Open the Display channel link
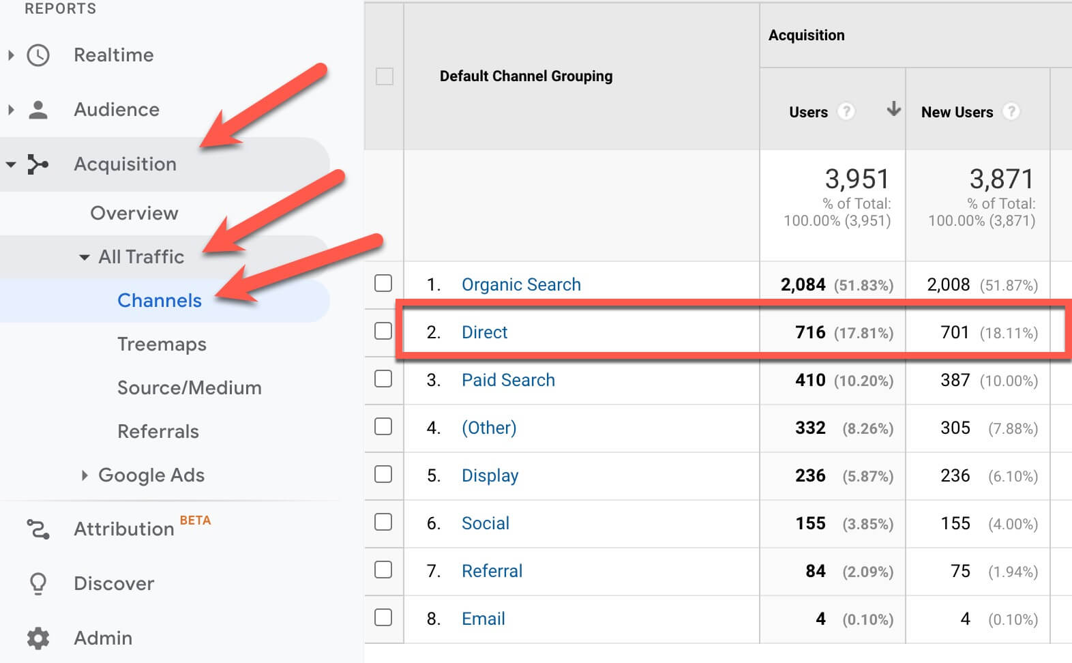Viewport: 1072px width, 663px height. 490,475
